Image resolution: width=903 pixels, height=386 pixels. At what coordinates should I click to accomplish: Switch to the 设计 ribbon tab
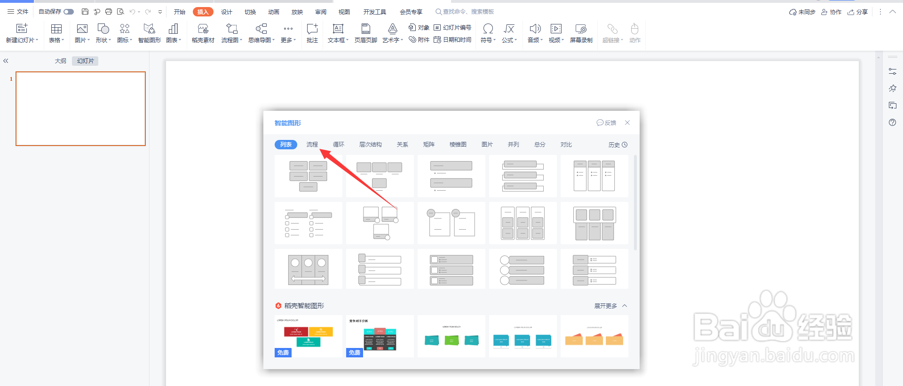coord(227,12)
